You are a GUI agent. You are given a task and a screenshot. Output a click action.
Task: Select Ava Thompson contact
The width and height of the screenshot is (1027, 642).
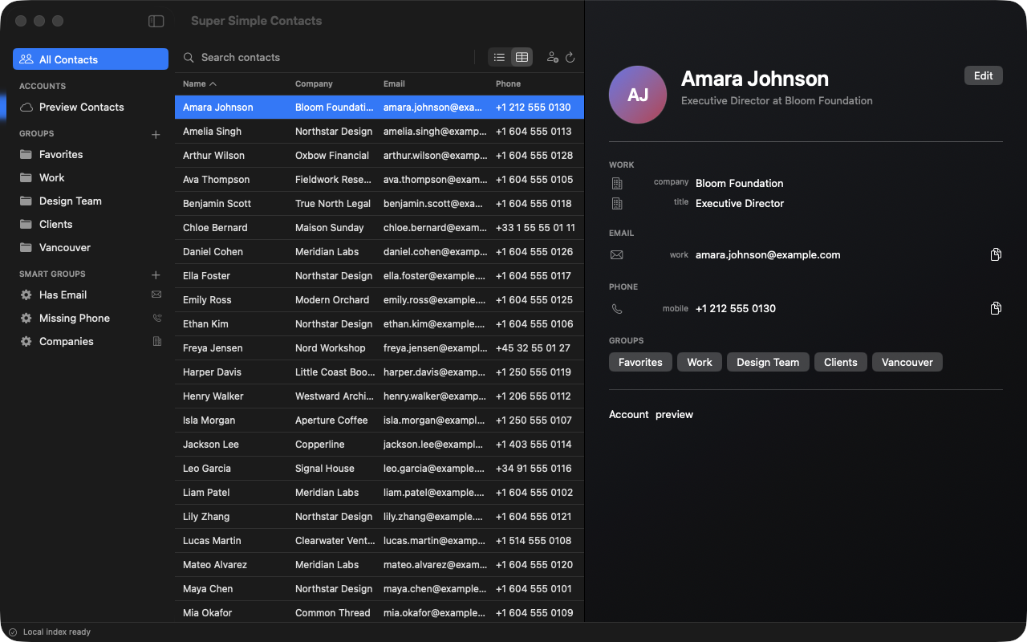[x=380, y=180]
